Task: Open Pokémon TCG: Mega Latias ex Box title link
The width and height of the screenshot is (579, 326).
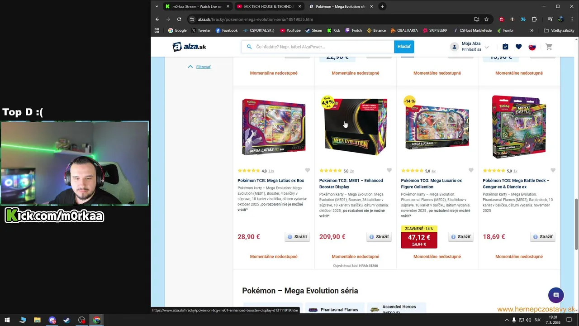Action: point(271,181)
